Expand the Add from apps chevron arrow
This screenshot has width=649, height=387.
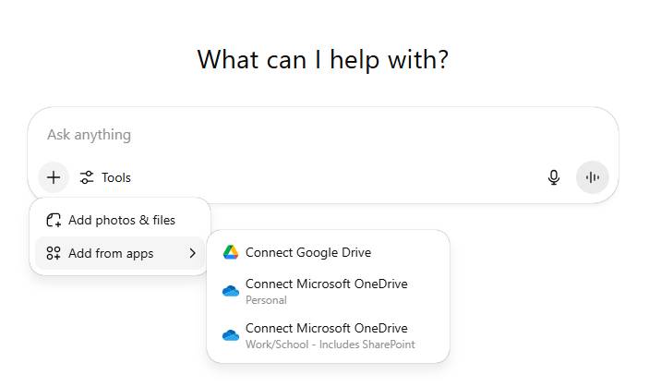[192, 253]
